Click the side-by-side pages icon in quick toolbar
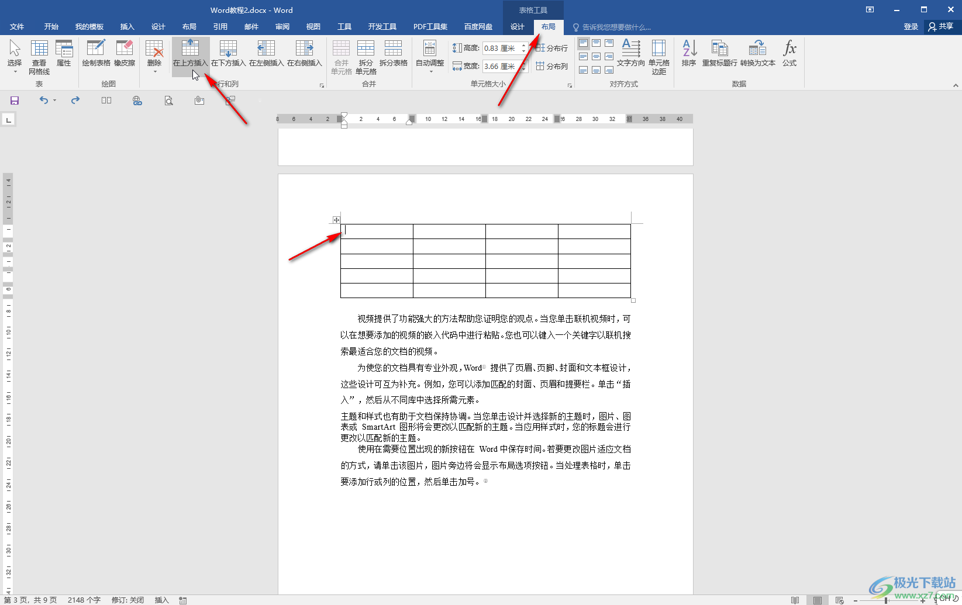 coord(106,101)
